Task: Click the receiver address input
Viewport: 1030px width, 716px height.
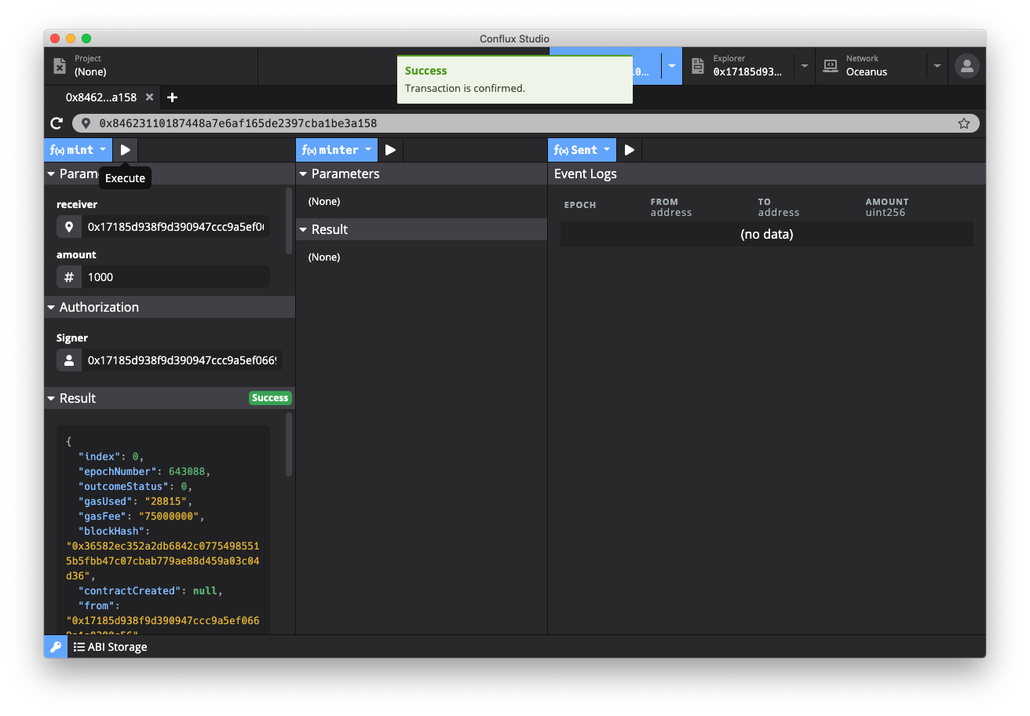Action: [x=176, y=227]
